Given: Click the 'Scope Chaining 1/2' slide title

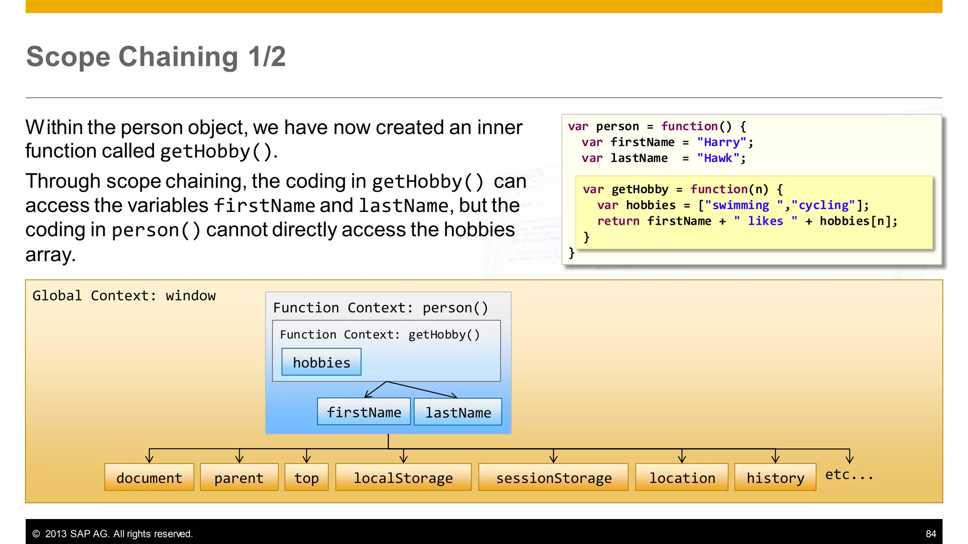Looking at the screenshot, I should [x=156, y=57].
